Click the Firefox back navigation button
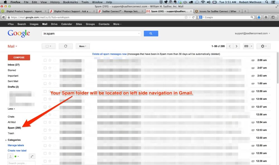The image size is (279, 165). 3,17
